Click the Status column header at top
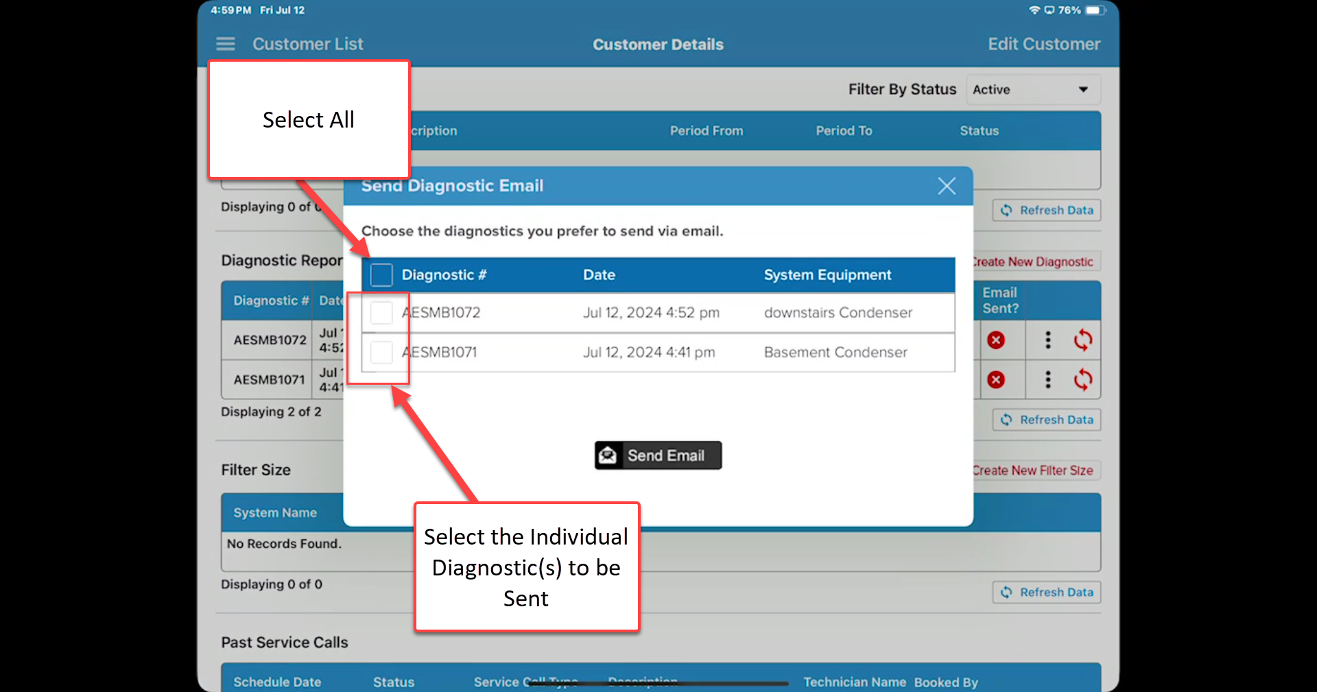 coord(979,131)
